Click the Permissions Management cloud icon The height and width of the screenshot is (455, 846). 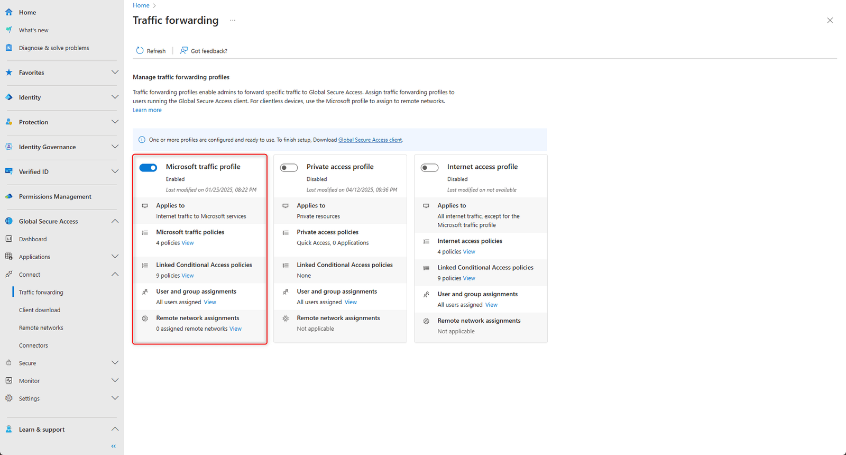click(9, 196)
